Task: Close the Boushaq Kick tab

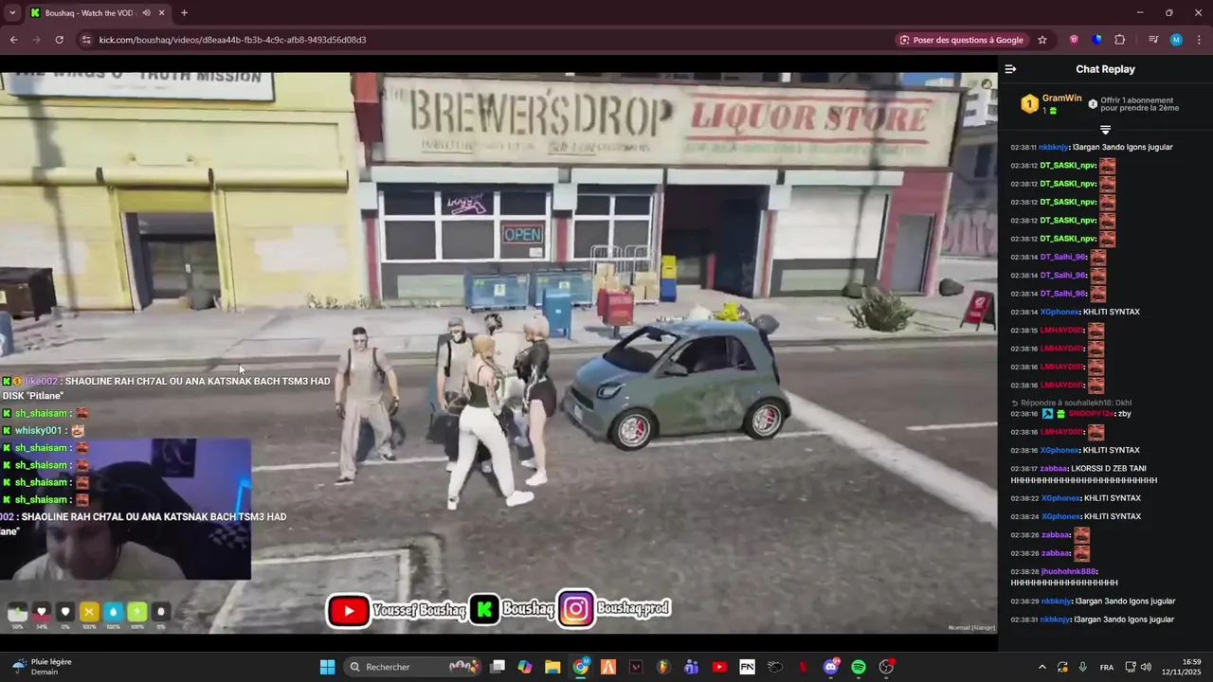Action: [161, 13]
